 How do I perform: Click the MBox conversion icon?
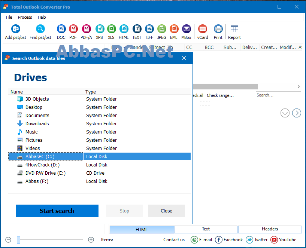coord(187,32)
